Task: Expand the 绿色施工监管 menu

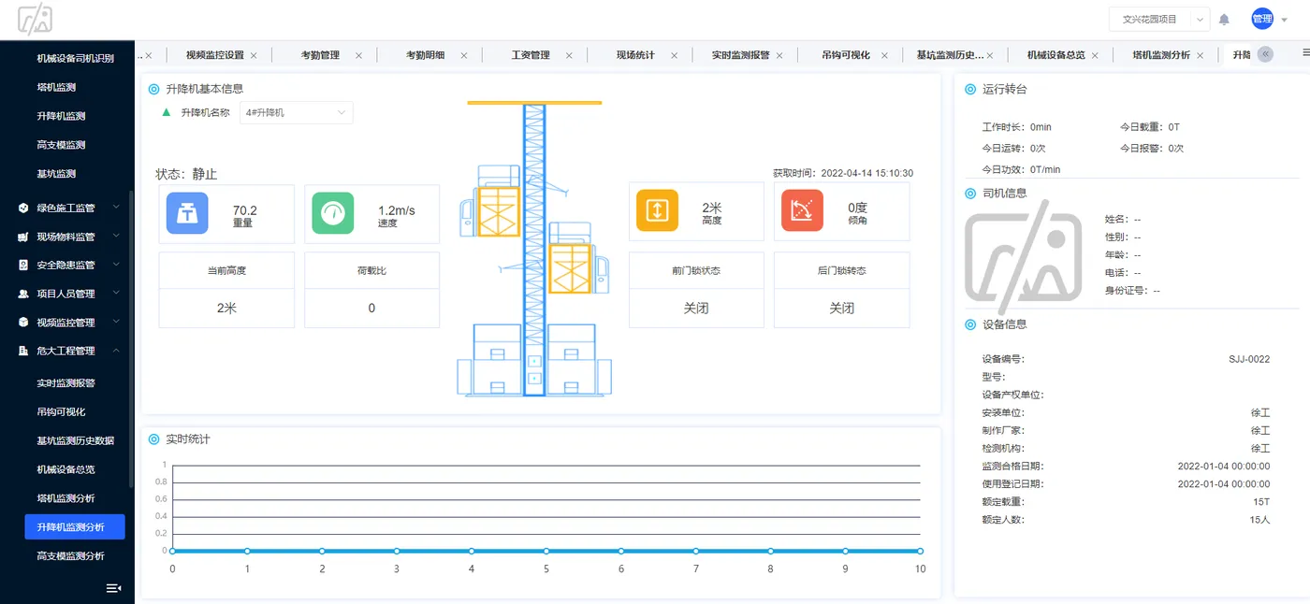Action: click(67, 208)
